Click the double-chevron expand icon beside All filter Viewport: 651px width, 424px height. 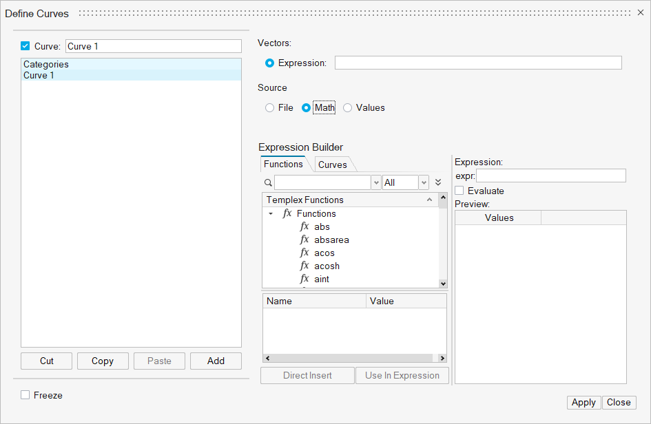438,182
